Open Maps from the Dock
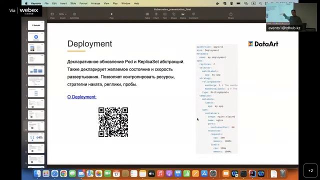The image size is (320, 180). (x=90, y=173)
